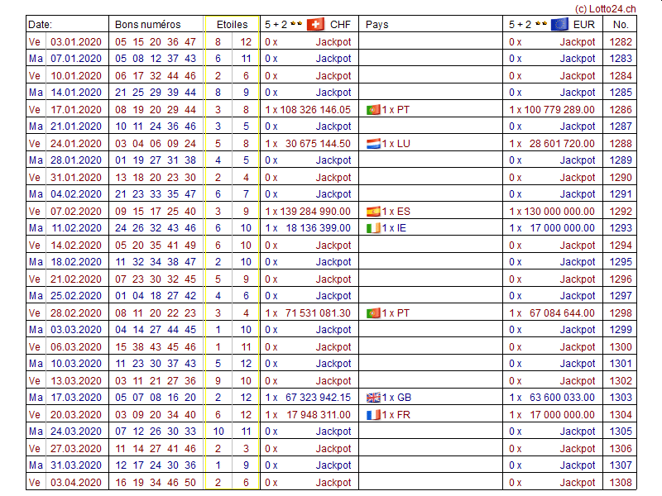Click the Etoiles column header
662x496 pixels.
(231, 24)
